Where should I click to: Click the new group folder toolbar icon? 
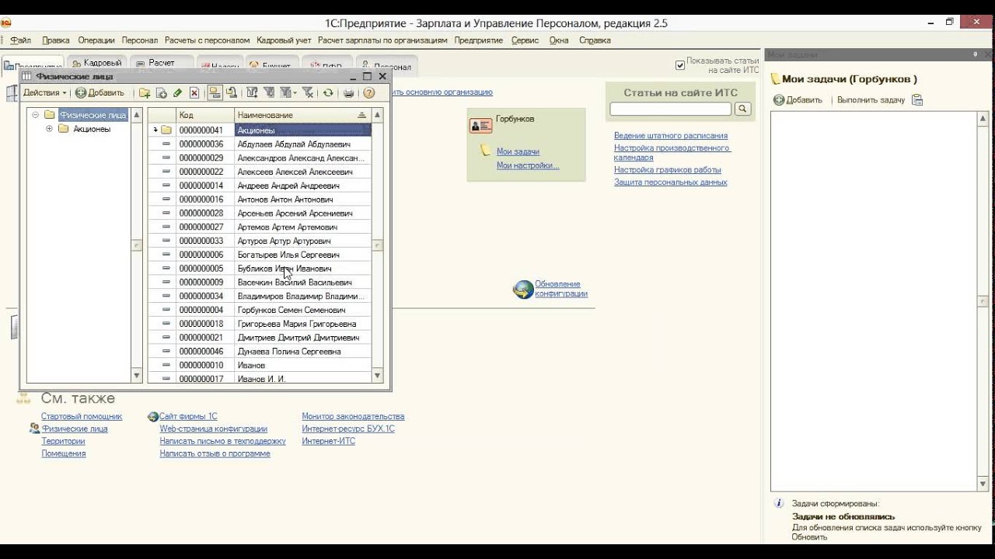pos(145,93)
